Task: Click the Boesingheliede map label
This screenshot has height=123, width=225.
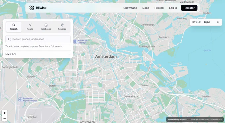Action: [x=10, y=67]
